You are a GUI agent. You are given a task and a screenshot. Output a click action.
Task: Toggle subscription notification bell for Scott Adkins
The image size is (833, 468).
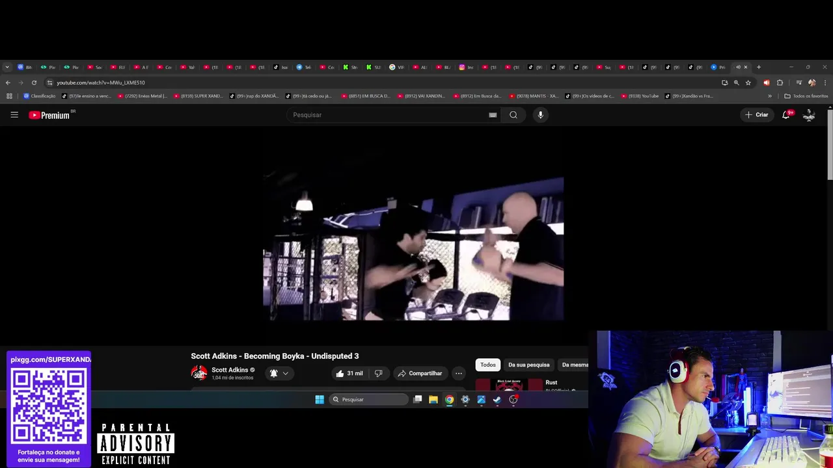[273, 373]
